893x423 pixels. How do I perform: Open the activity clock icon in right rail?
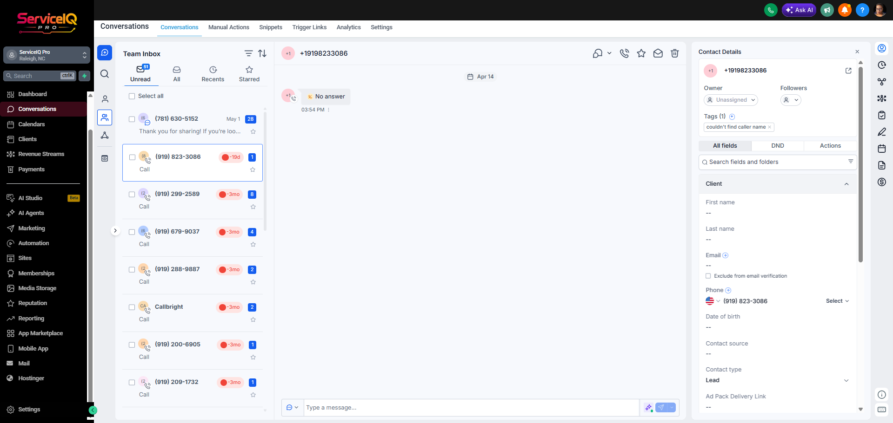click(x=881, y=65)
